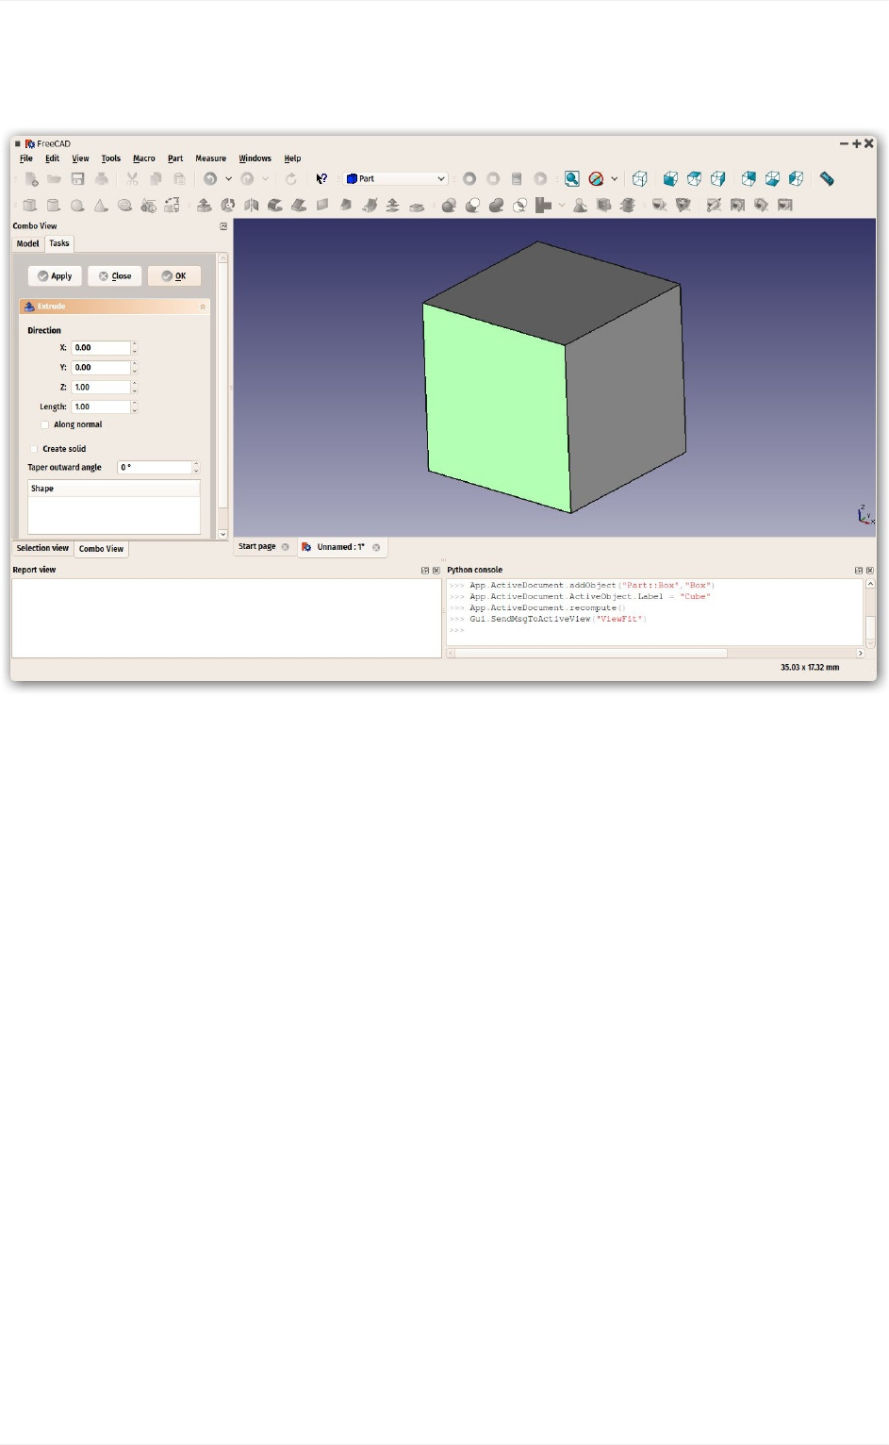Click the Boolean cut icon
889x1445 pixels.
tap(472, 205)
